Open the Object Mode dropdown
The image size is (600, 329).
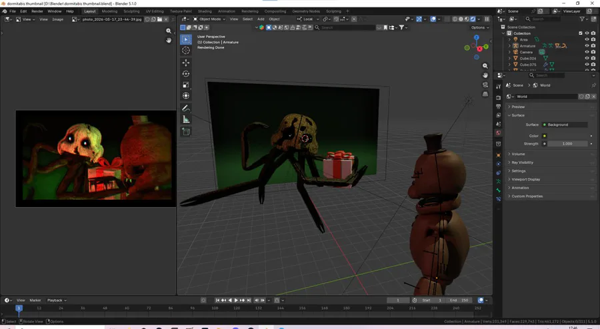point(208,19)
